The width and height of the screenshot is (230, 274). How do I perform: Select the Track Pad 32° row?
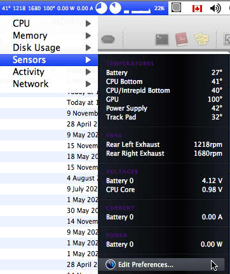[164, 117]
